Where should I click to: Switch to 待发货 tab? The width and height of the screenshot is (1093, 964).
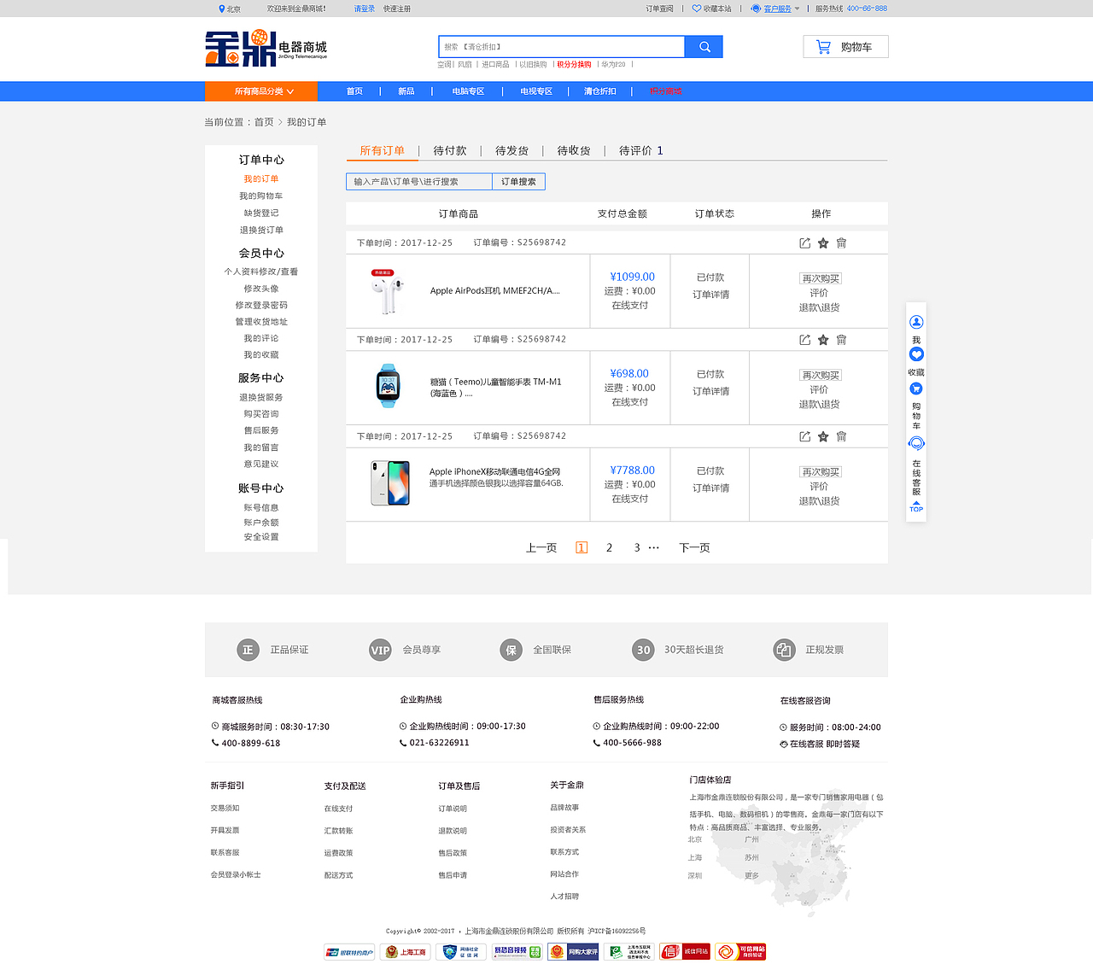pyautogui.click(x=511, y=150)
